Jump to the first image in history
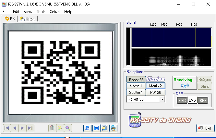 point(7,128)
